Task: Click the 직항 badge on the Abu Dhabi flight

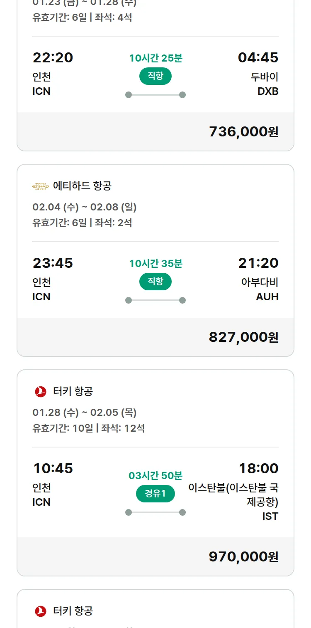Action: (155, 282)
